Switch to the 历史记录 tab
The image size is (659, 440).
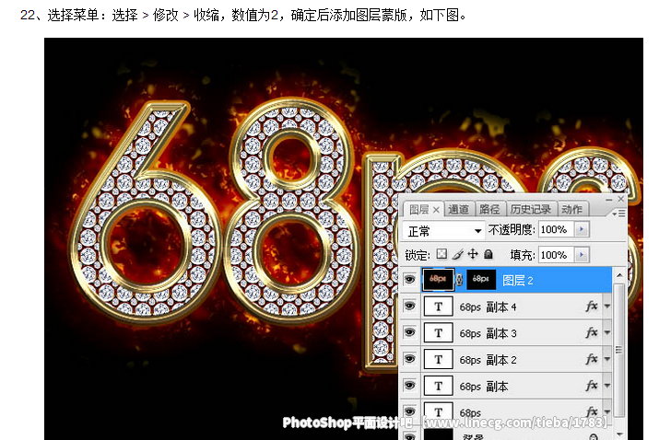(x=532, y=210)
